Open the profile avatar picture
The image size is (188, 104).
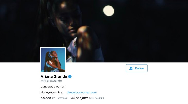[x=53, y=60]
